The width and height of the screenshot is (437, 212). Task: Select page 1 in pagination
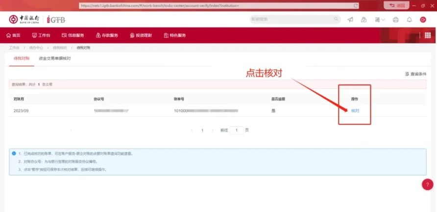tap(202, 130)
